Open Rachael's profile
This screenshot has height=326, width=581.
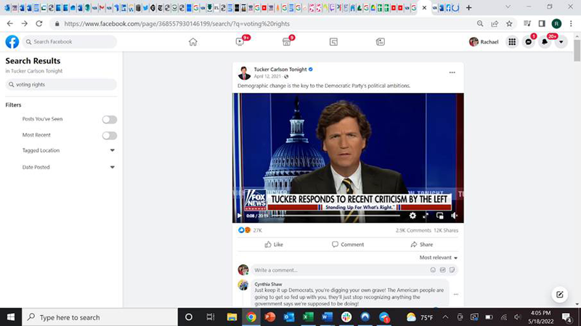[x=484, y=42]
